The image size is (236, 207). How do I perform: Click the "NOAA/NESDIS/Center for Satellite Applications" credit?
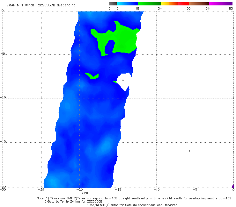(132, 205)
